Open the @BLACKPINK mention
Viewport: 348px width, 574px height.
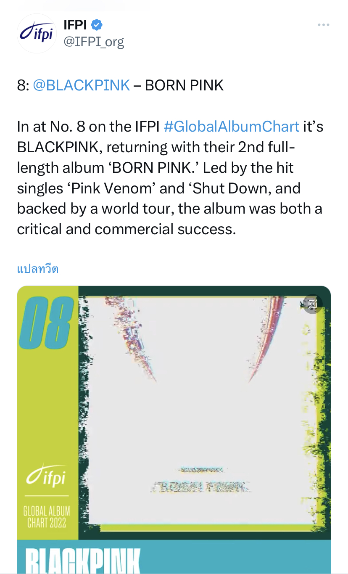[81, 85]
